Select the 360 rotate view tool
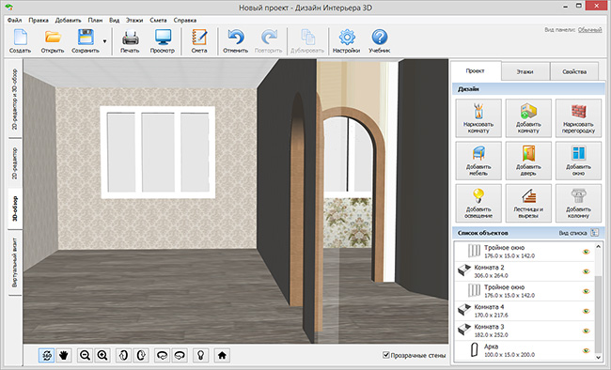This screenshot has width=611, height=370. (x=47, y=355)
